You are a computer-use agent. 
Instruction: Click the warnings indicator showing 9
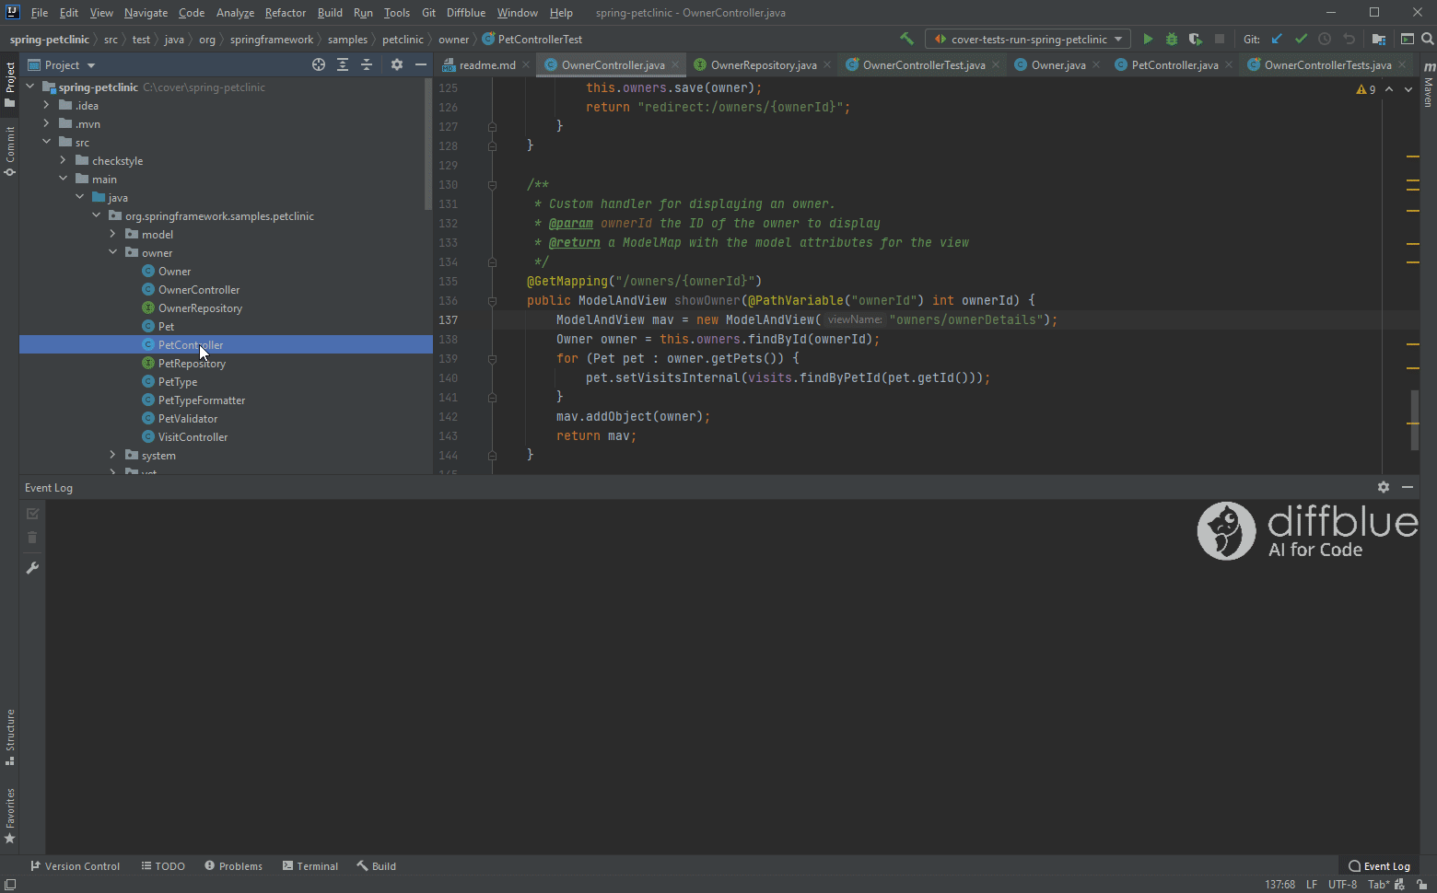coord(1366,89)
